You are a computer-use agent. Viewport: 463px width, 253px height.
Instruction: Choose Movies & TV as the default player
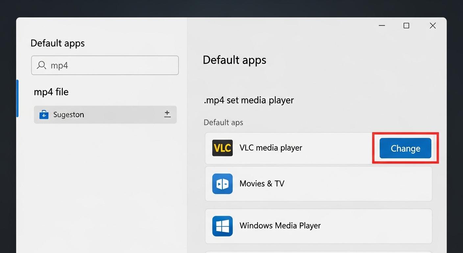318,183
